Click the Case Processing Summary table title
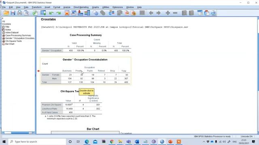The height and width of the screenshot is (145, 259). click(85, 35)
